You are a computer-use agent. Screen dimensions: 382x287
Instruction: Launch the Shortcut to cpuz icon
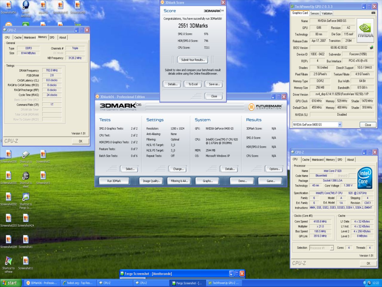26,158
